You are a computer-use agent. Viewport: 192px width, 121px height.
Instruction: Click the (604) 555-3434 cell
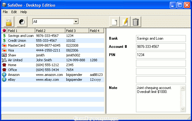pos(47,70)
